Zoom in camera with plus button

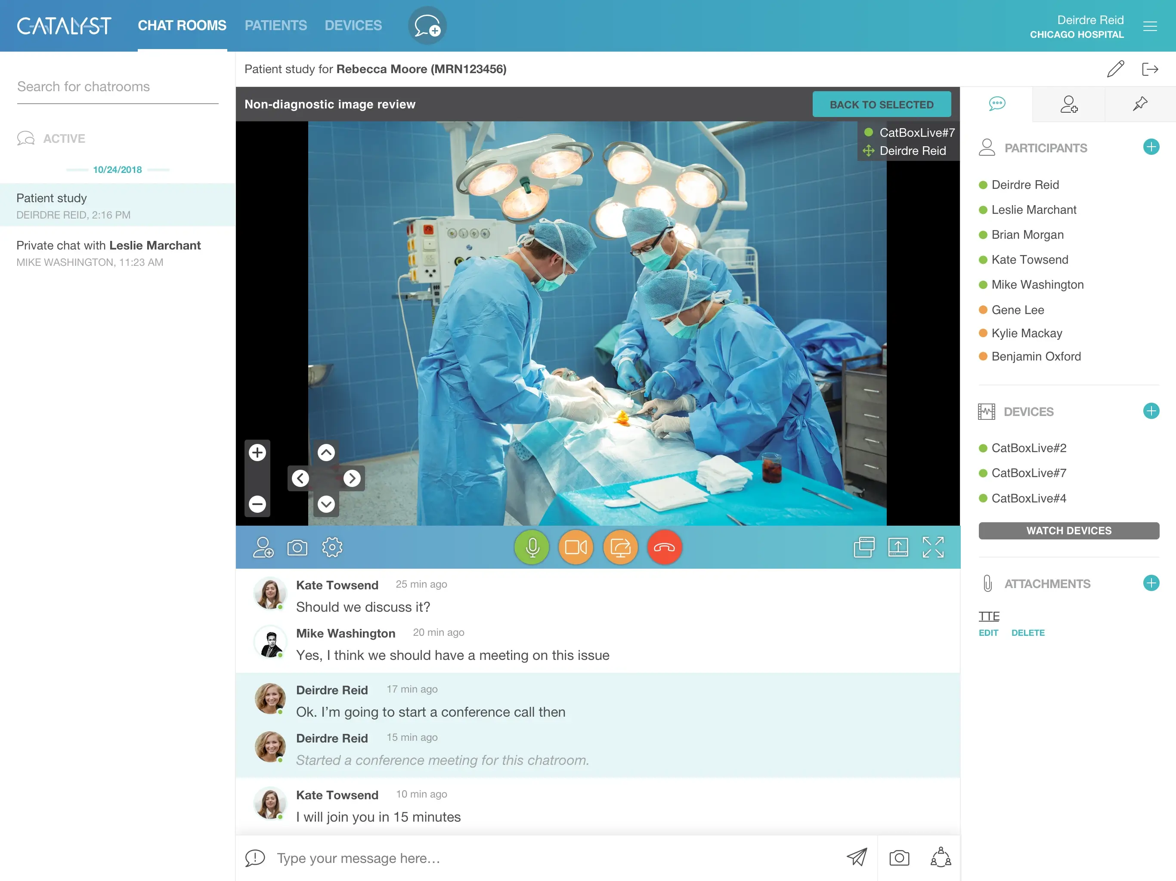click(257, 453)
